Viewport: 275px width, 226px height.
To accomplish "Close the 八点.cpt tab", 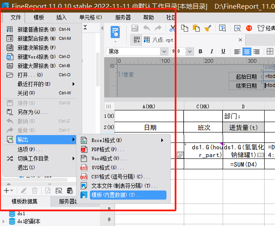I will point(240,40).
